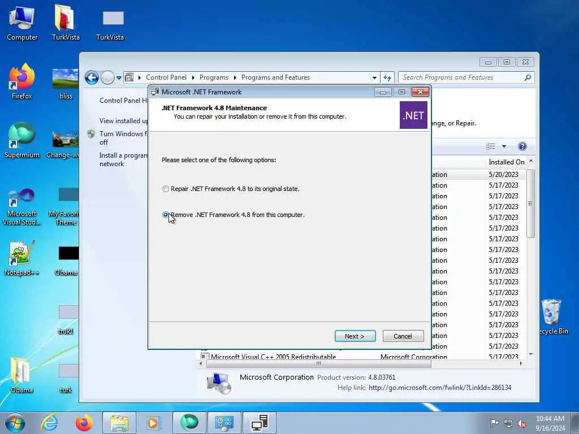Launch Supermium desktop shortcut
The width and height of the screenshot is (579, 434).
pos(22,140)
